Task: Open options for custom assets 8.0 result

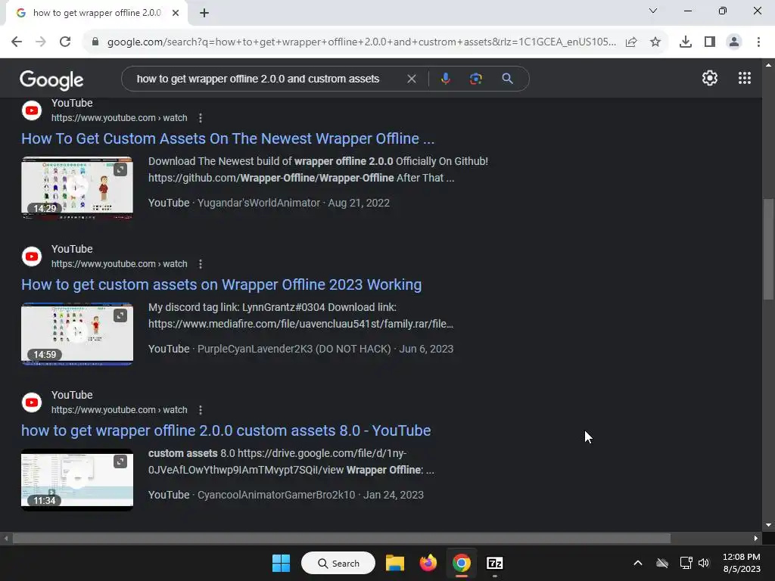Action: (x=200, y=410)
